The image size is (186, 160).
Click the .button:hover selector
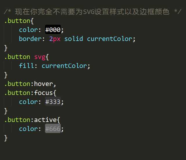click(28, 84)
